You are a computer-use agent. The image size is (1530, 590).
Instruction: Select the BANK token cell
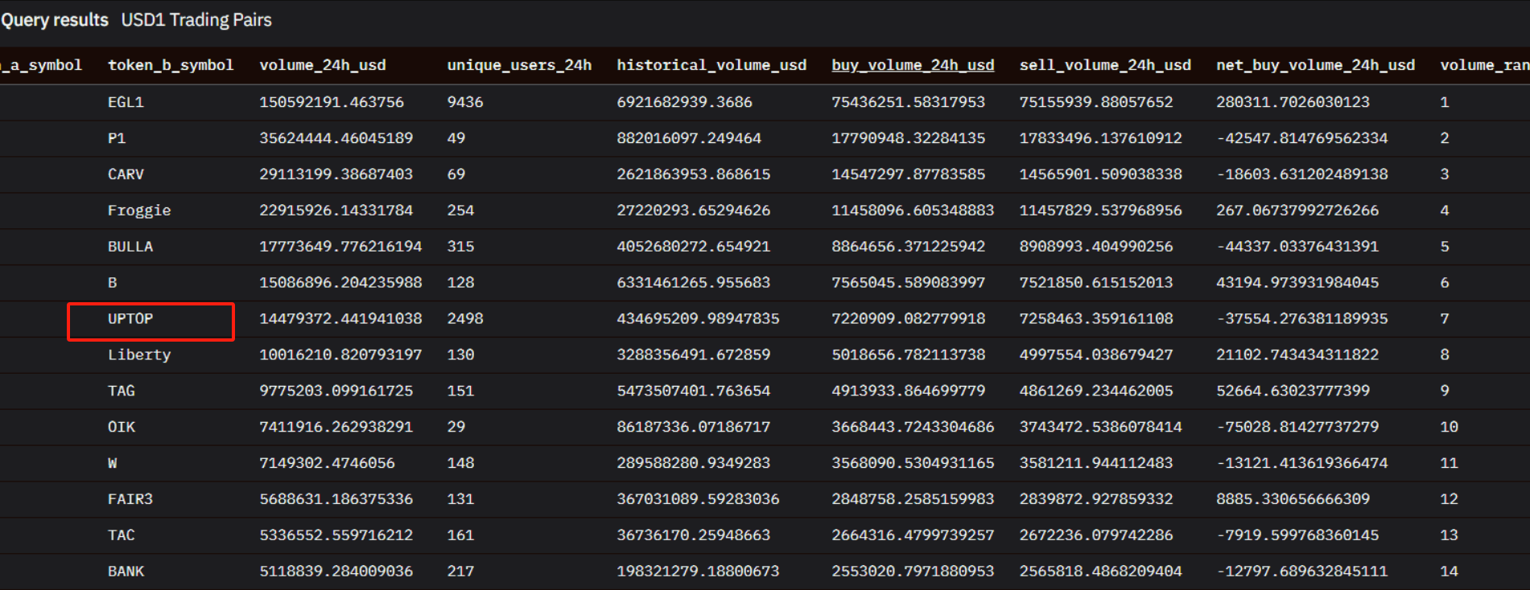[x=126, y=572]
